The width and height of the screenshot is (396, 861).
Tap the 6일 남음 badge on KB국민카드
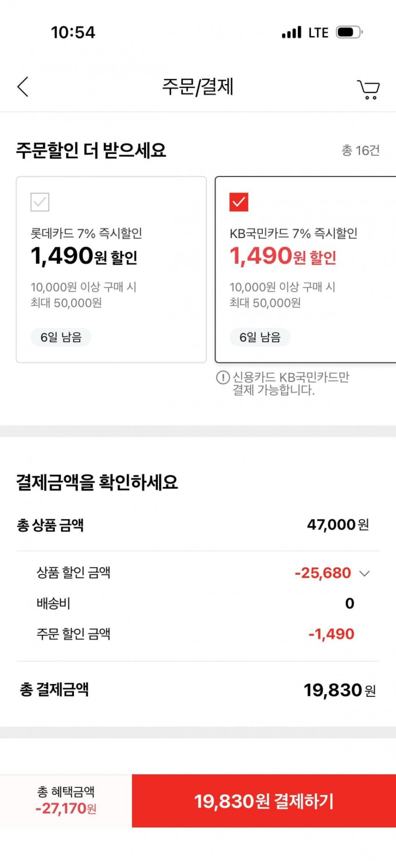(260, 337)
